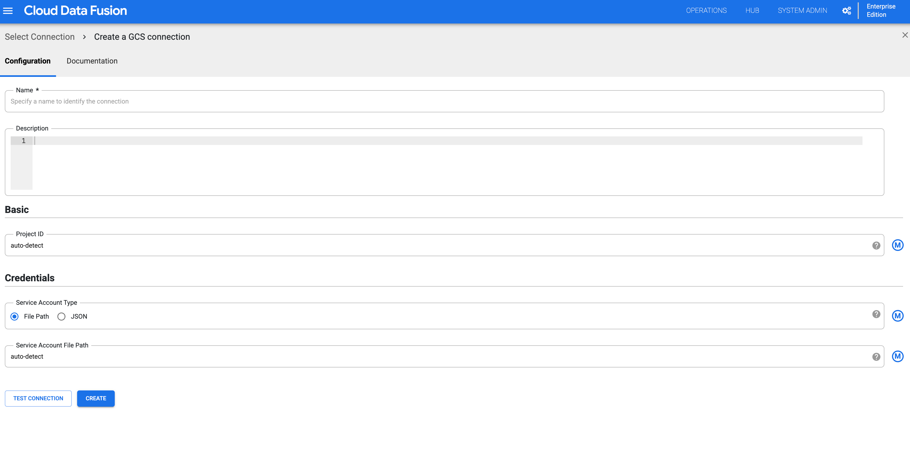Click the help icon next to Service Account File Path

click(x=876, y=356)
